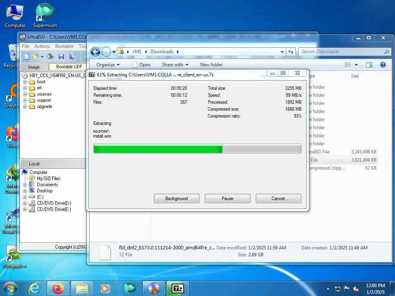Click the Open CD/DVD icon in UltraISO toolbar

[x=51, y=57]
